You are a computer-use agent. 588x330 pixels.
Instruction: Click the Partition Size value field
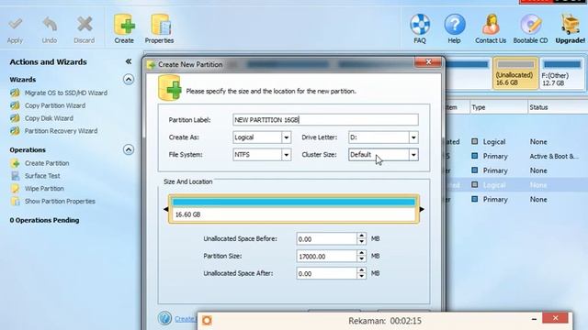click(x=326, y=257)
